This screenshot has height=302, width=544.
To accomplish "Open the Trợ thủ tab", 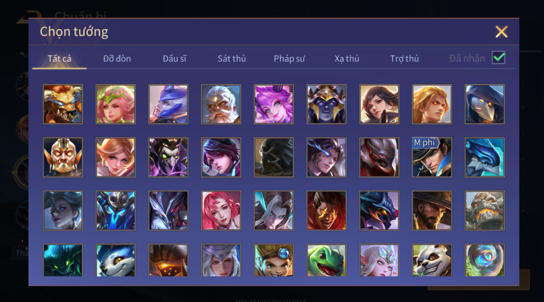I will click(x=405, y=59).
